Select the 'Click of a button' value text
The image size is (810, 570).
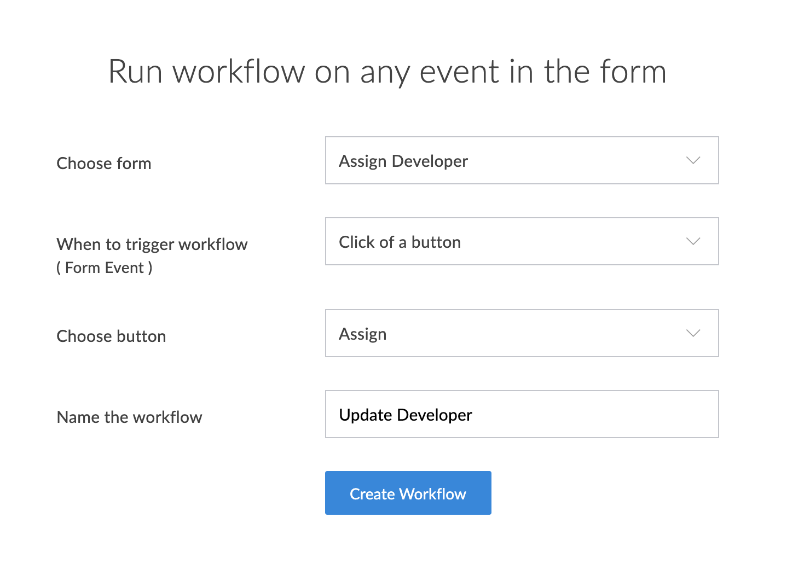(400, 242)
